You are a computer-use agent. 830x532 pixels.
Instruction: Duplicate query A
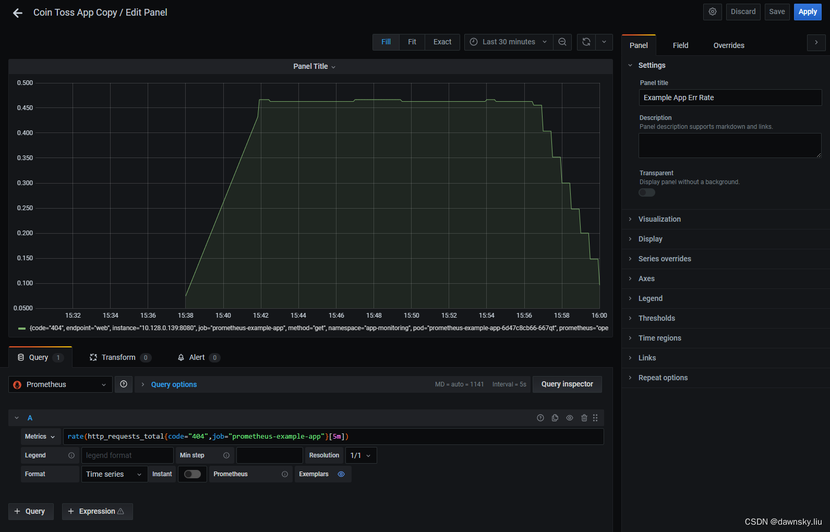click(555, 418)
